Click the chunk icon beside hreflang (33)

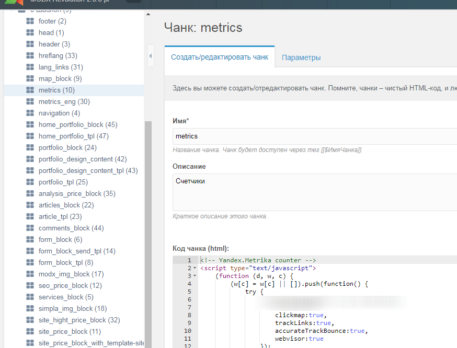[x=30, y=55]
